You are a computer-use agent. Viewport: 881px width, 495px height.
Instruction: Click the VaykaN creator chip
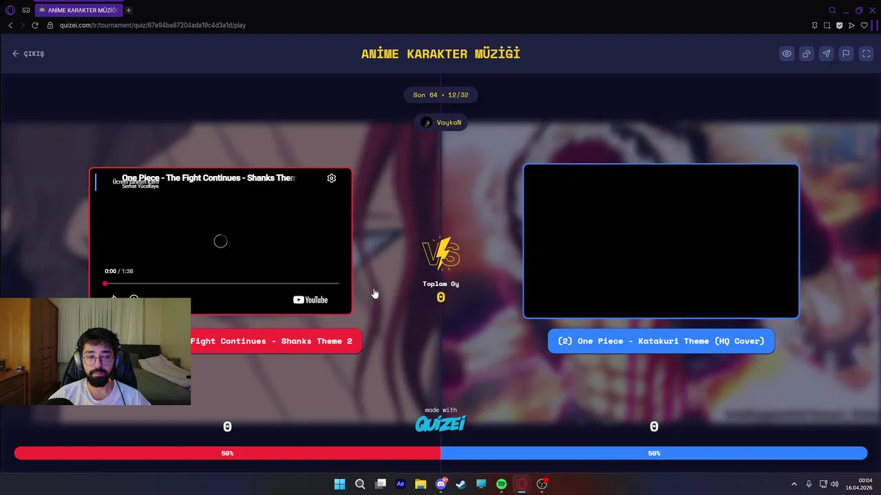tap(441, 122)
